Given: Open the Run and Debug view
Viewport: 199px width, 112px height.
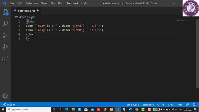Looking at the screenshot, I should (5, 47).
